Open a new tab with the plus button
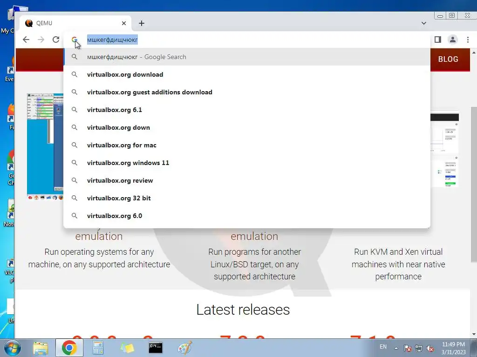Screen dimensions: 477x357 click(x=142, y=23)
